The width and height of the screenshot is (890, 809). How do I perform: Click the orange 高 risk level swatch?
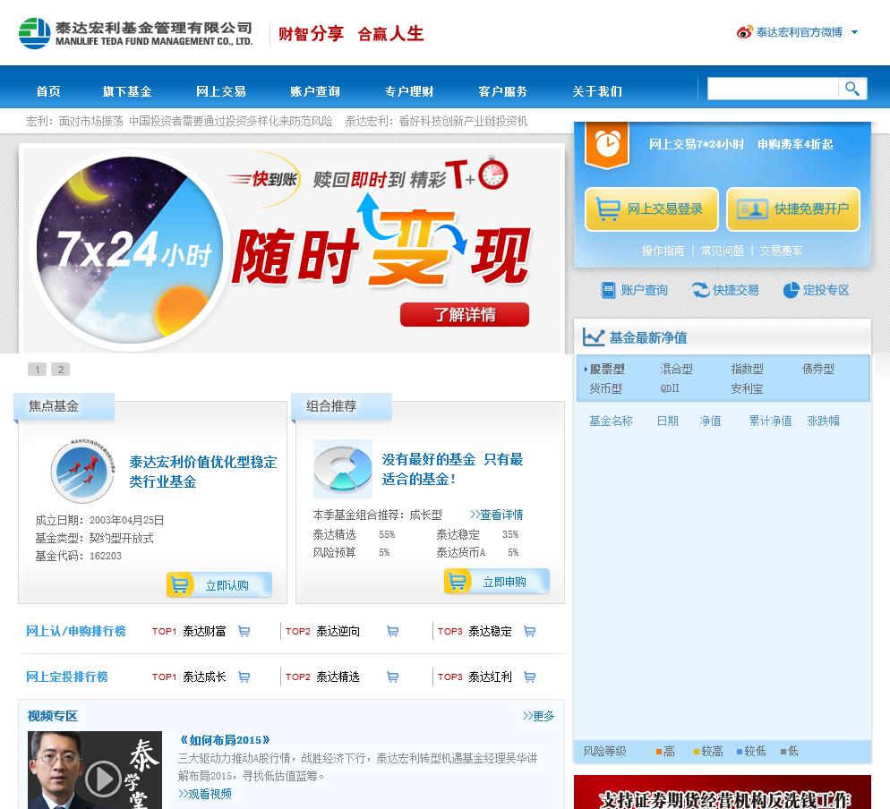tap(659, 752)
